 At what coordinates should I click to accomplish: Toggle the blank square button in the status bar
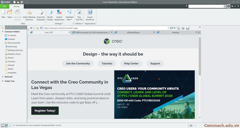click(x=10, y=126)
